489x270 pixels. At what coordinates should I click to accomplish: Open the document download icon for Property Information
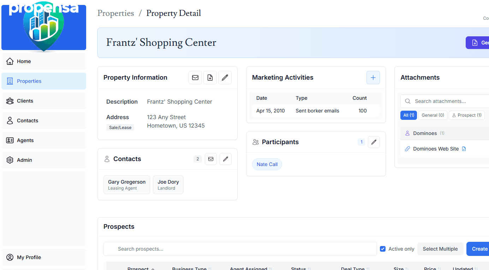pos(210,77)
